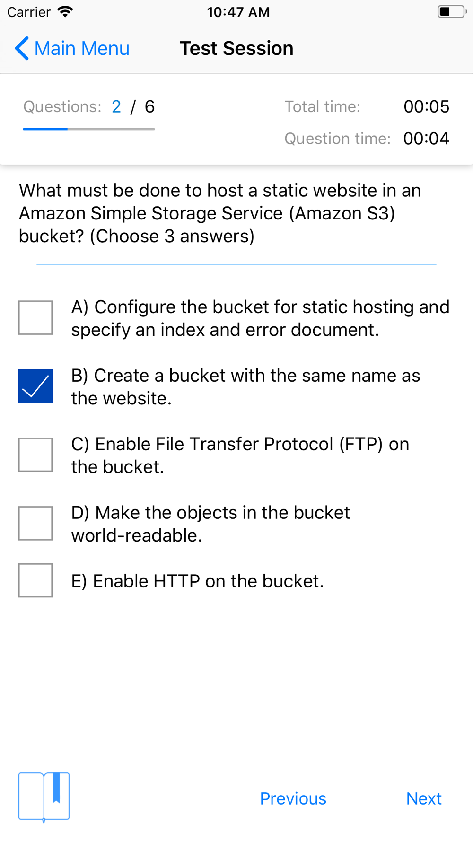Check option D world-readable objects
Screen dimensions: 473x841
pyautogui.click(x=35, y=523)
